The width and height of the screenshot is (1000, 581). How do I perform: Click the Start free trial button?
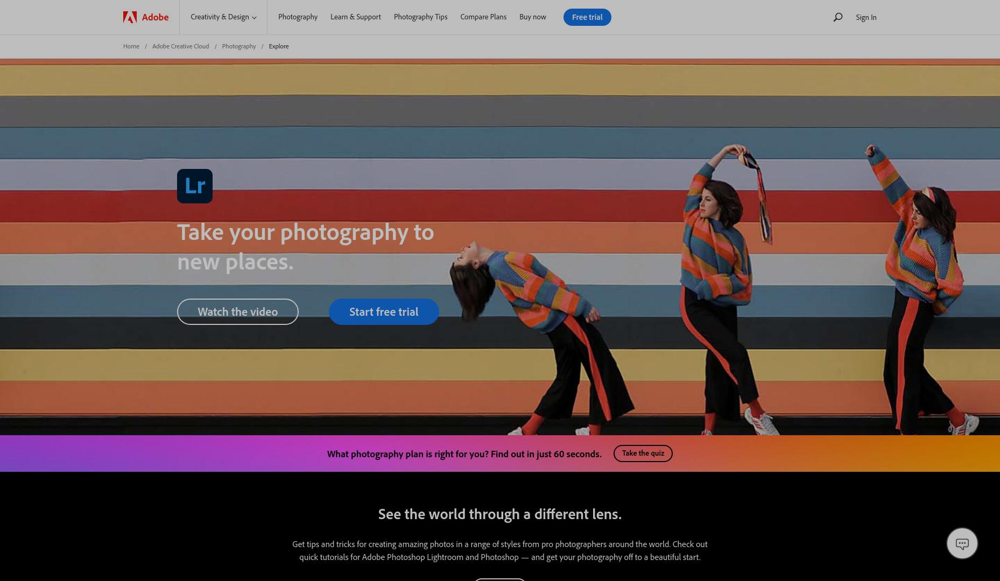pyautogui.click(x=384, y=311)
